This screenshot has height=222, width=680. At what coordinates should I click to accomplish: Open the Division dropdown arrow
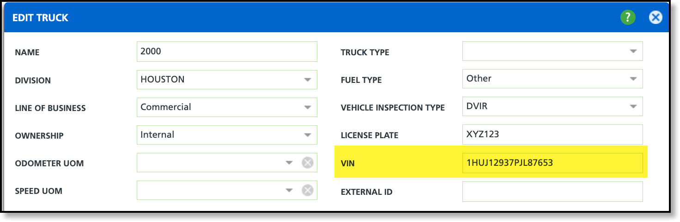coord(308,80)
